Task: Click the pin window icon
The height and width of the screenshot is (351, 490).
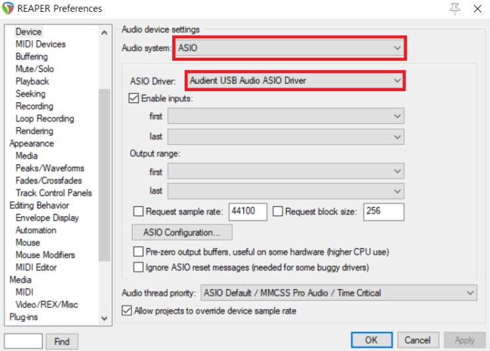Action: [454, 9]
